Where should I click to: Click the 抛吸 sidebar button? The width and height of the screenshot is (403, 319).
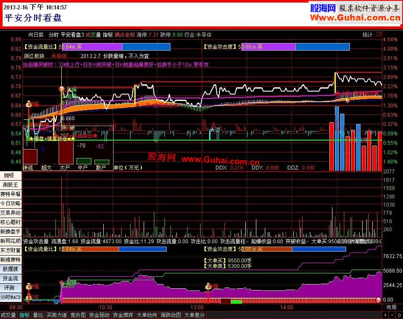(11, 175)
